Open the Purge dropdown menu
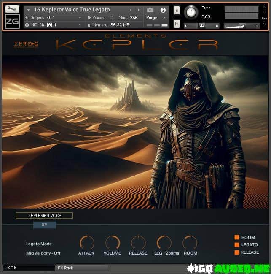Screen dimensions: 271x274 [x=156, y=18]
